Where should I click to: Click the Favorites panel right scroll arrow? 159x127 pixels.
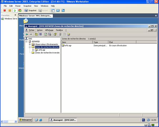pos(16,121)
